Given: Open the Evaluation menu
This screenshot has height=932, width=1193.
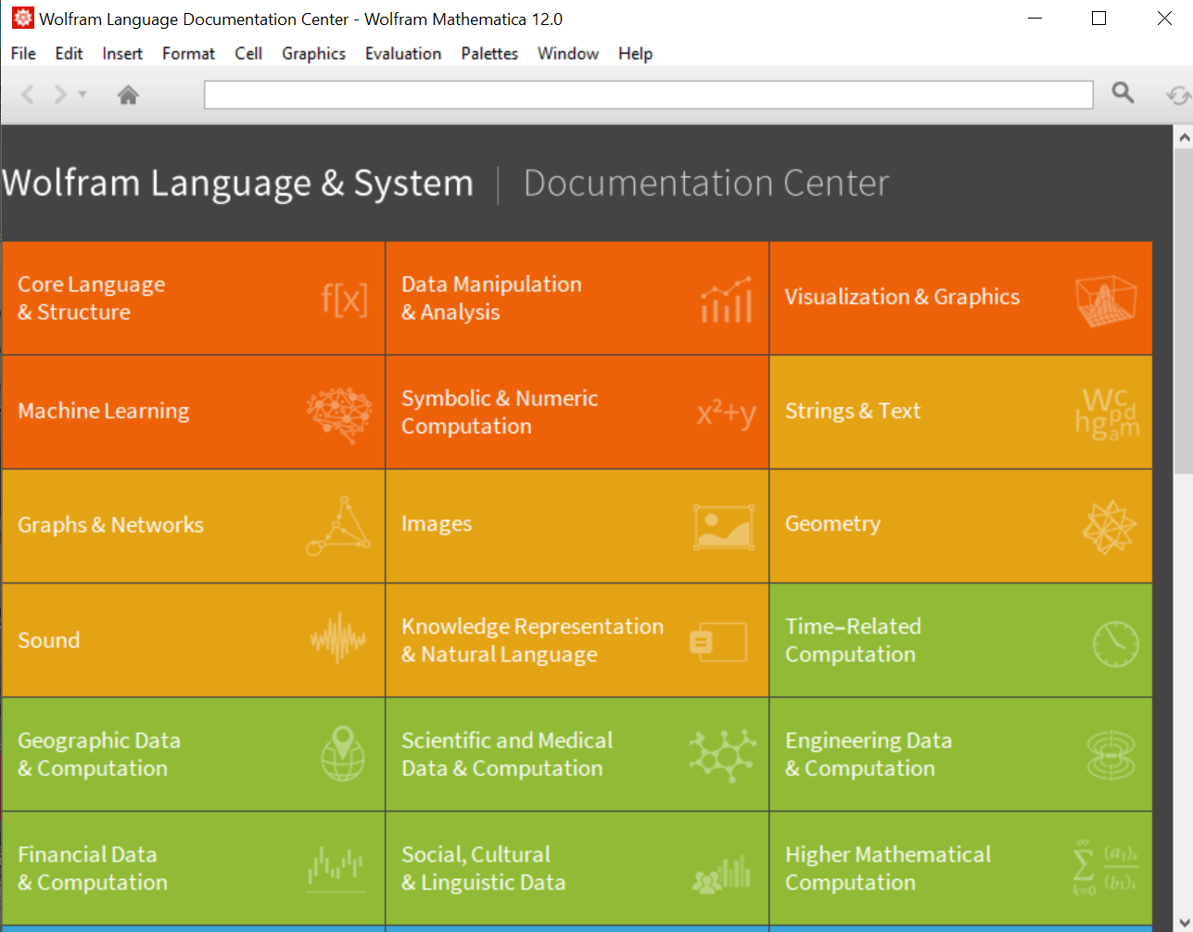Looking at the screenshot, I should (x=403, y=54).
